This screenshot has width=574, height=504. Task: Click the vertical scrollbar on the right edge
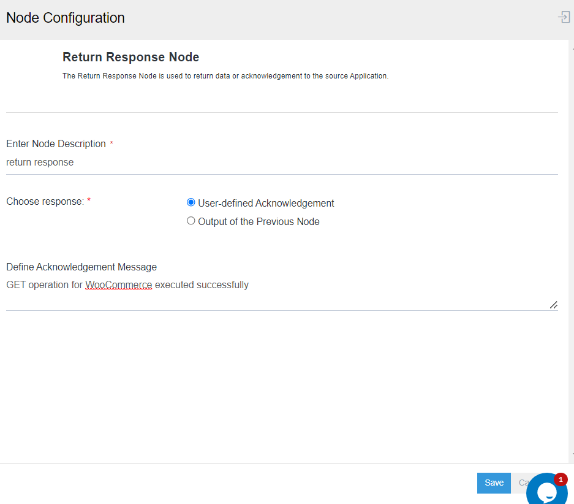[571, 245]
